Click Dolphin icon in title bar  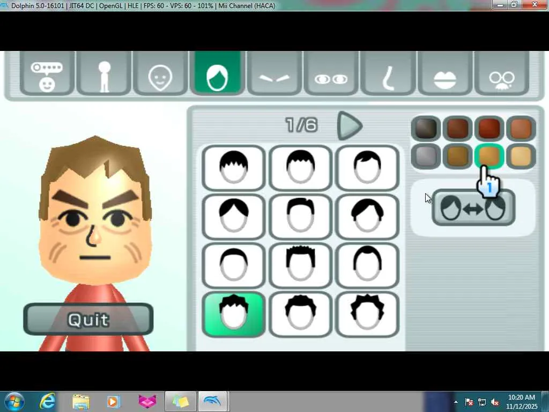[x=4, y=5]
